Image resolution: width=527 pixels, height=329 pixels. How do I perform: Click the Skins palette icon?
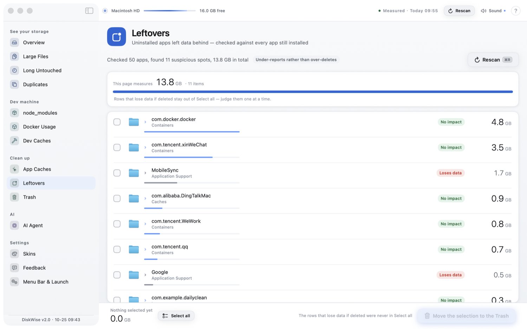[x=14, y=254]
